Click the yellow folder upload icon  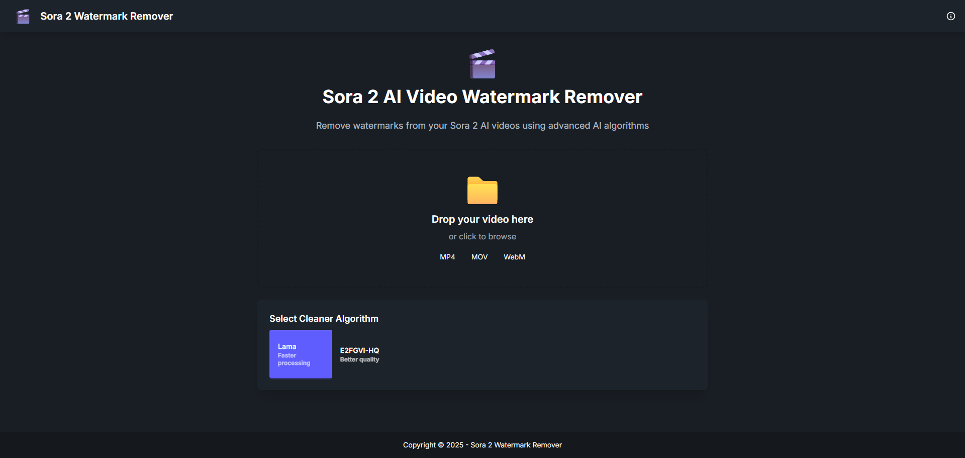482,191
